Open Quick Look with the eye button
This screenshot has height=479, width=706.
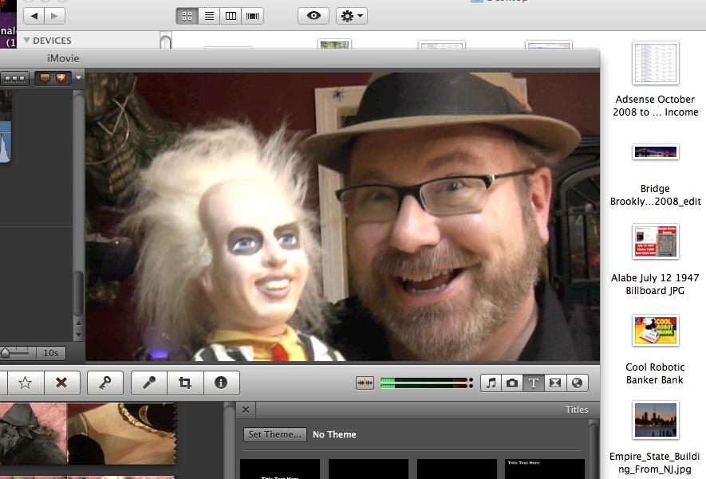click(x=314, y=16)
